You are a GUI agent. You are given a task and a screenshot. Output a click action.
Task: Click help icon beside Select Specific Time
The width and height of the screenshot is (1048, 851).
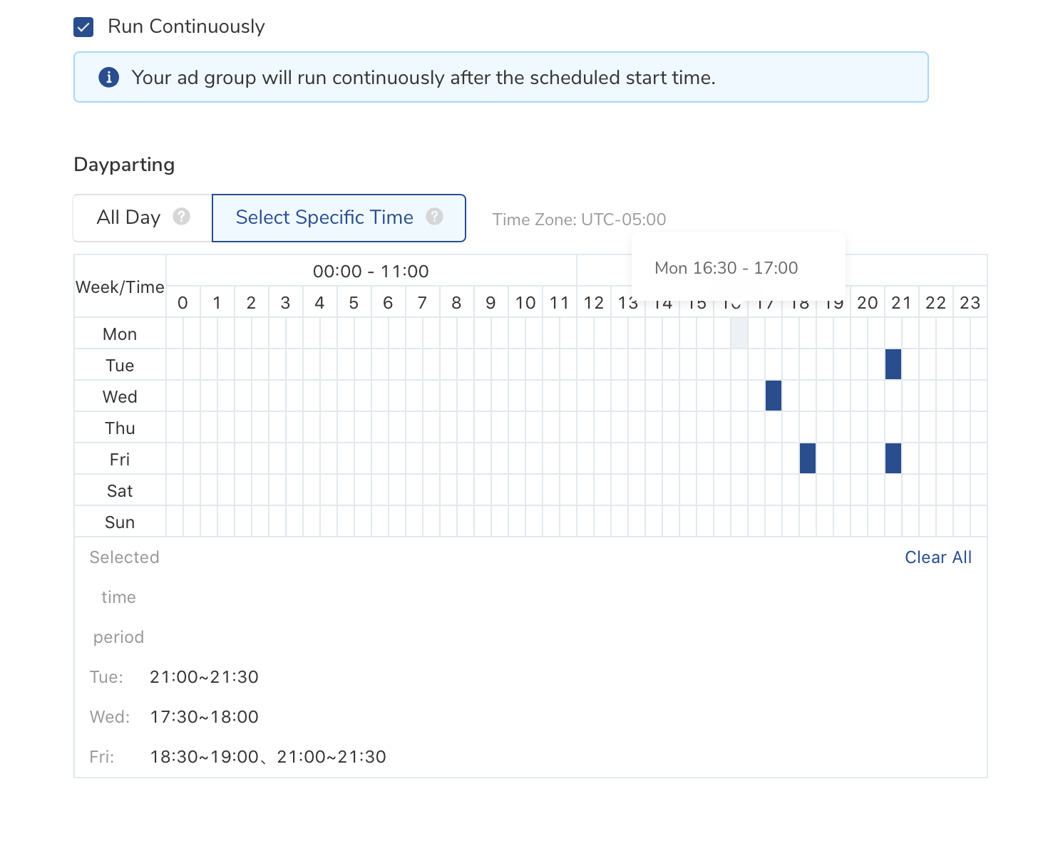(x=434, y=217)
